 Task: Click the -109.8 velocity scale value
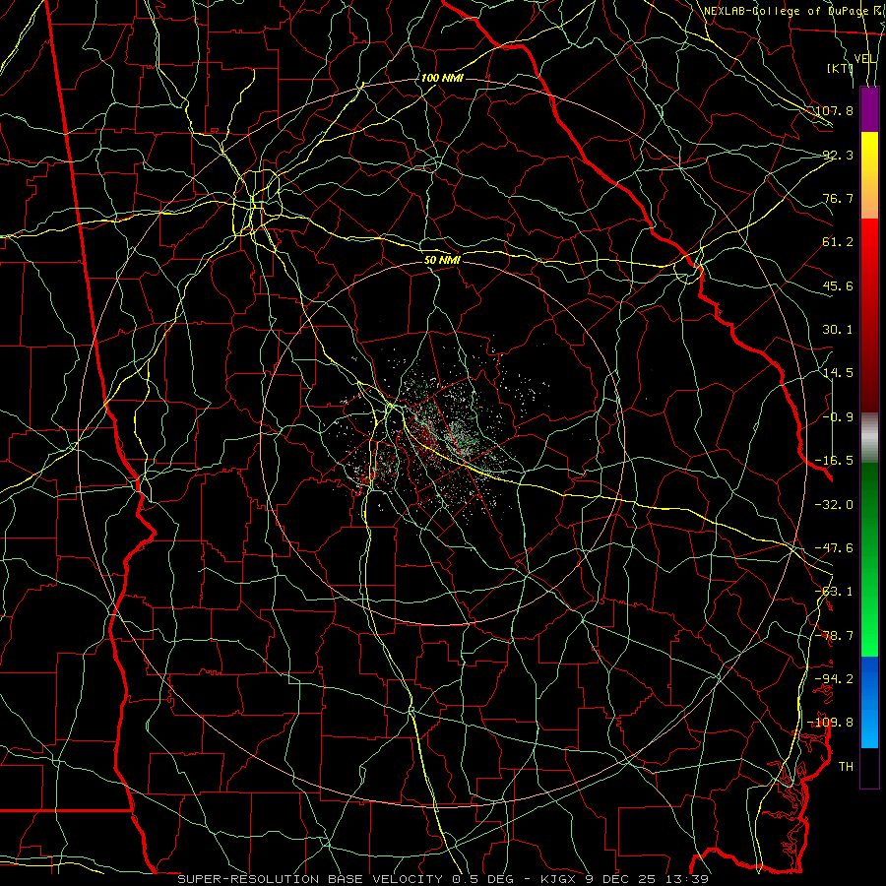pos(831,723)
